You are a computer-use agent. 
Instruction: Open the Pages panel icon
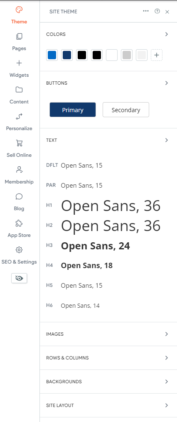click(19, 36)
